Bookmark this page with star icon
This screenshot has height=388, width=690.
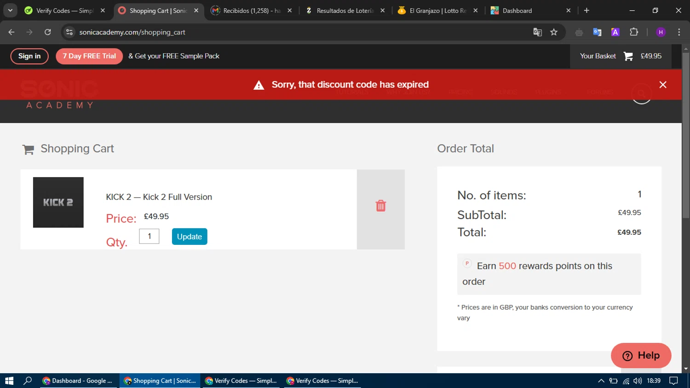[x=554, y=32]
